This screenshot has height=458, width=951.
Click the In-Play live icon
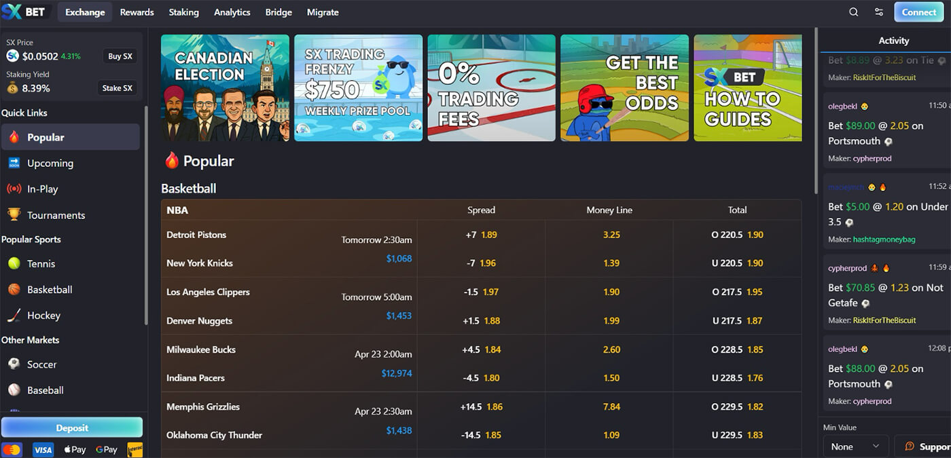(x=14, y=189)
